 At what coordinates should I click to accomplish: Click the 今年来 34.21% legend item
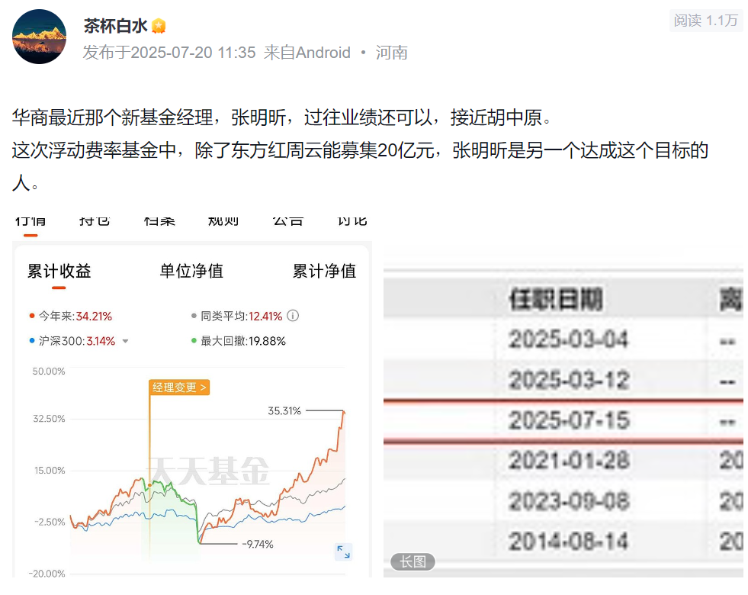[x=71, y=316]
